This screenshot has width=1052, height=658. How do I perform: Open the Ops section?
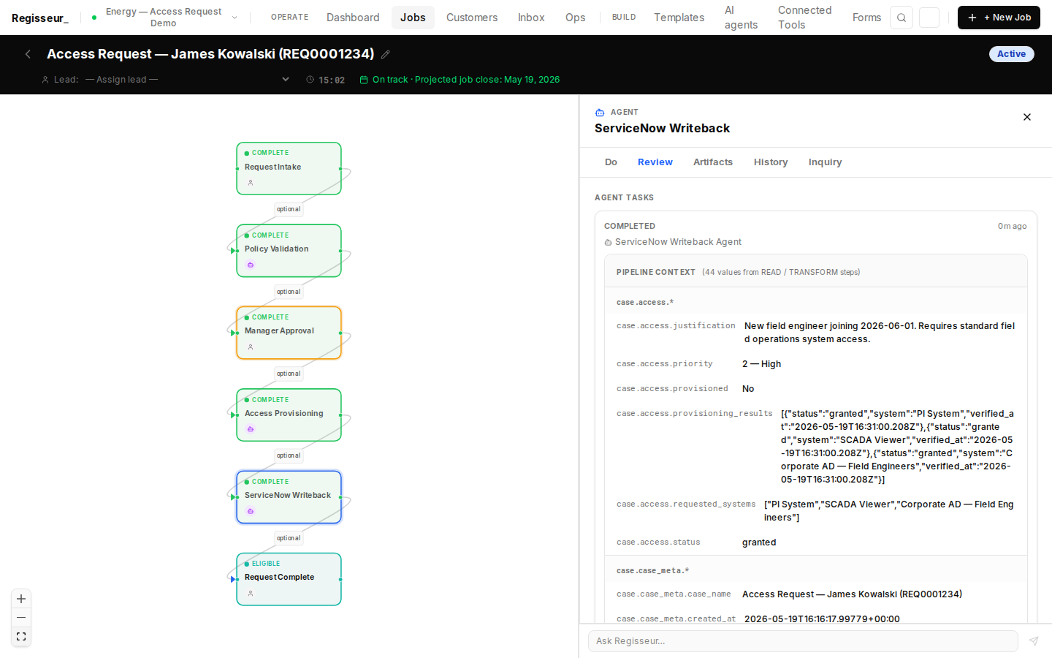click(575, 18)
